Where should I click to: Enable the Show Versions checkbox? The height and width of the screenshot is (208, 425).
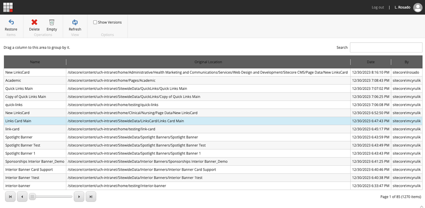[x=95, y=22]
